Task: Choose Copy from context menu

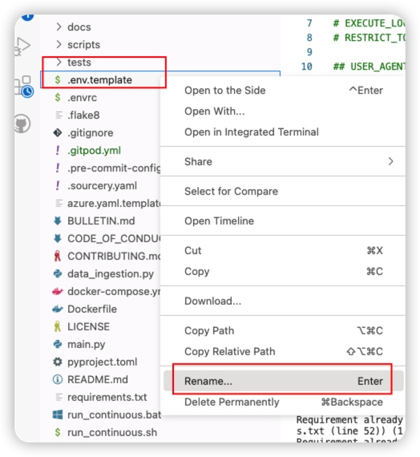Action: click(283, 271)
